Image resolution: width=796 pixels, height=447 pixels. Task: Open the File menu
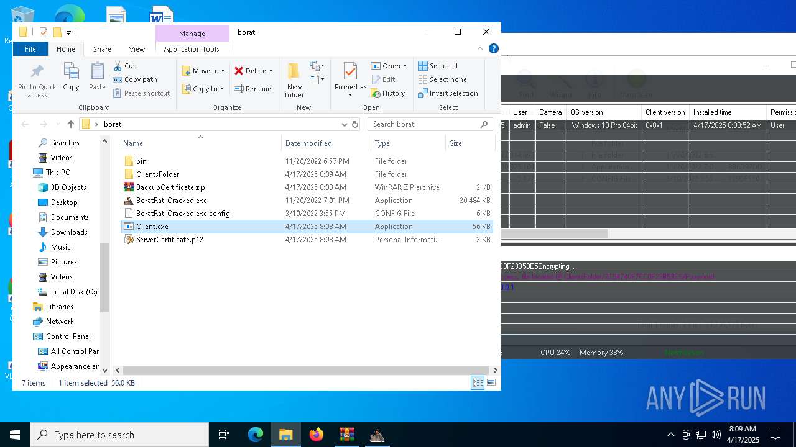(30, 49)
